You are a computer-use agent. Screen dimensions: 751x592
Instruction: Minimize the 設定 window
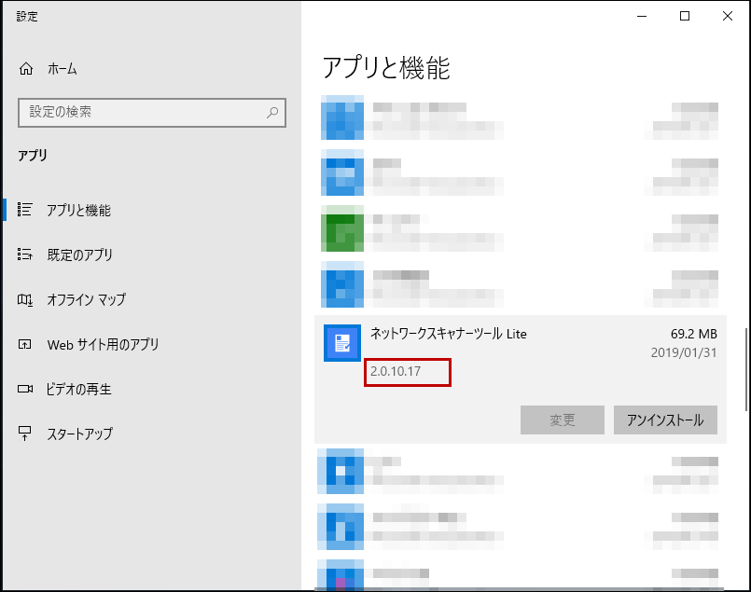pyautogui.click(x=642, y=16)
